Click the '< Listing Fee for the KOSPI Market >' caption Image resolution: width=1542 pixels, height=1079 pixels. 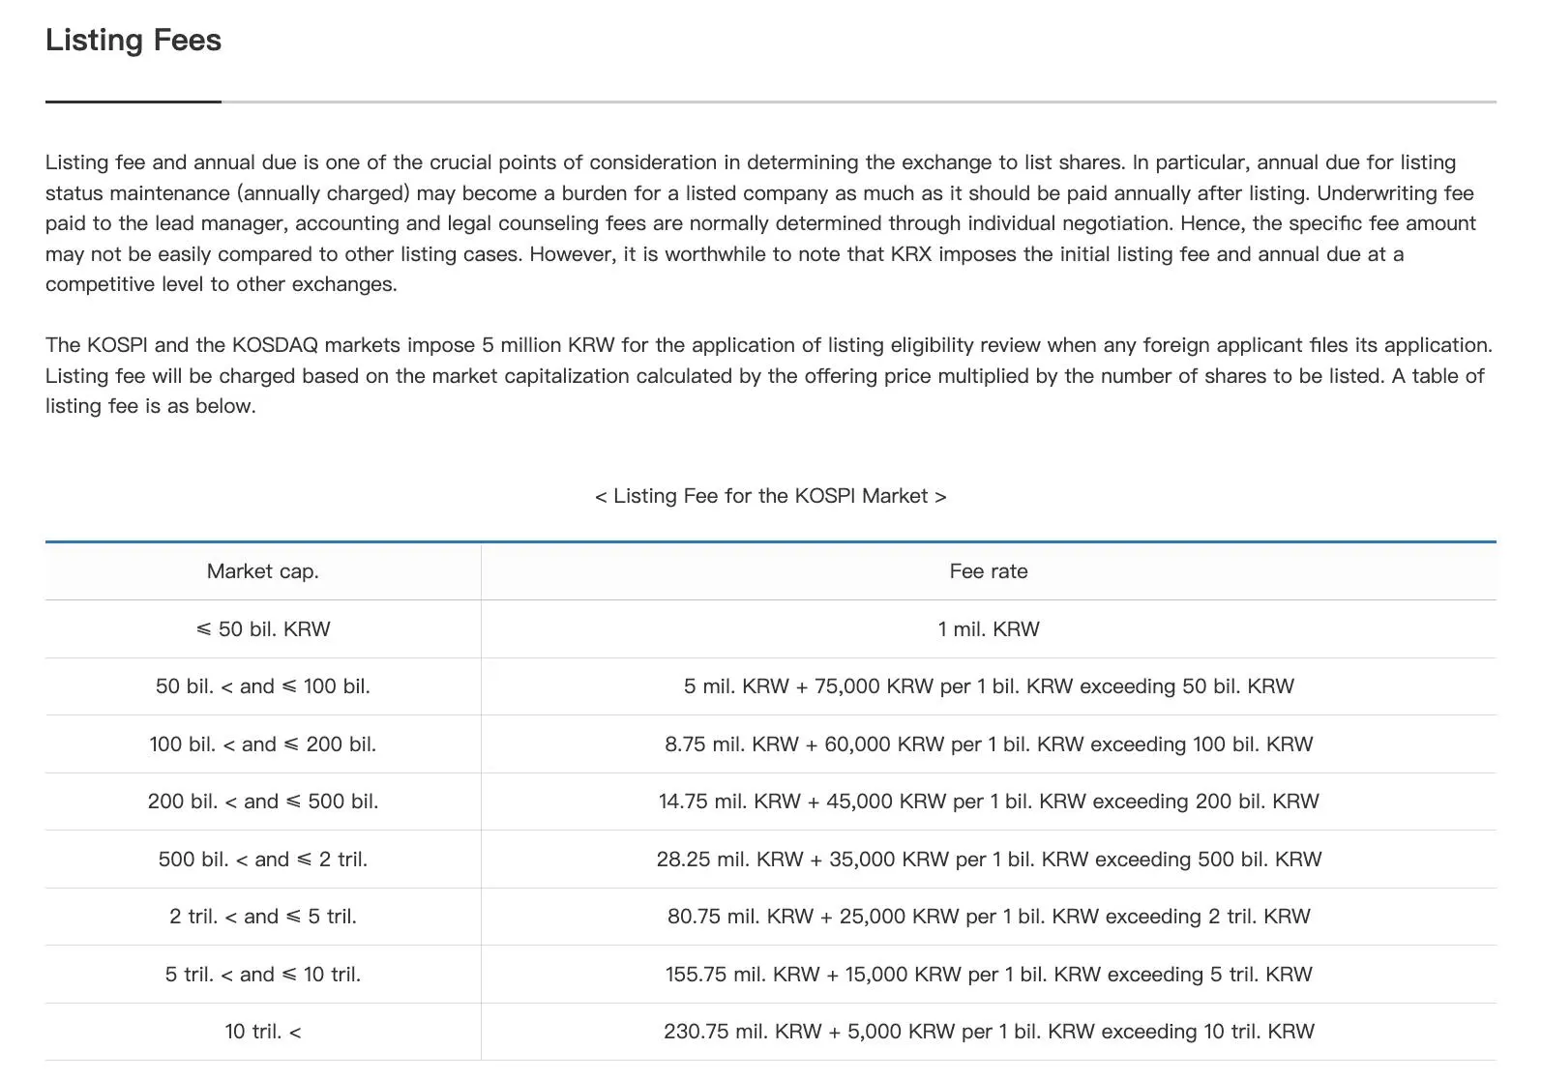point(771,496)
